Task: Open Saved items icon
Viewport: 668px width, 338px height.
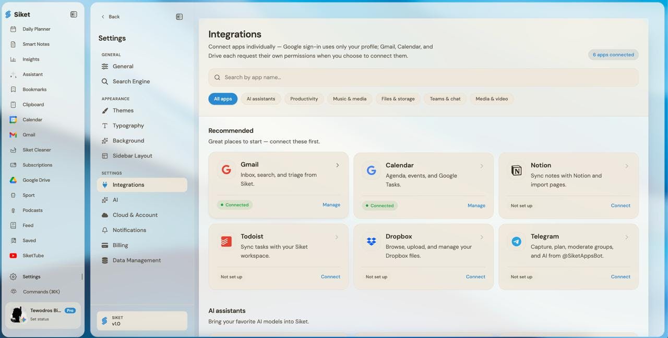Action: pyautogui.click(x=13, y=241)
